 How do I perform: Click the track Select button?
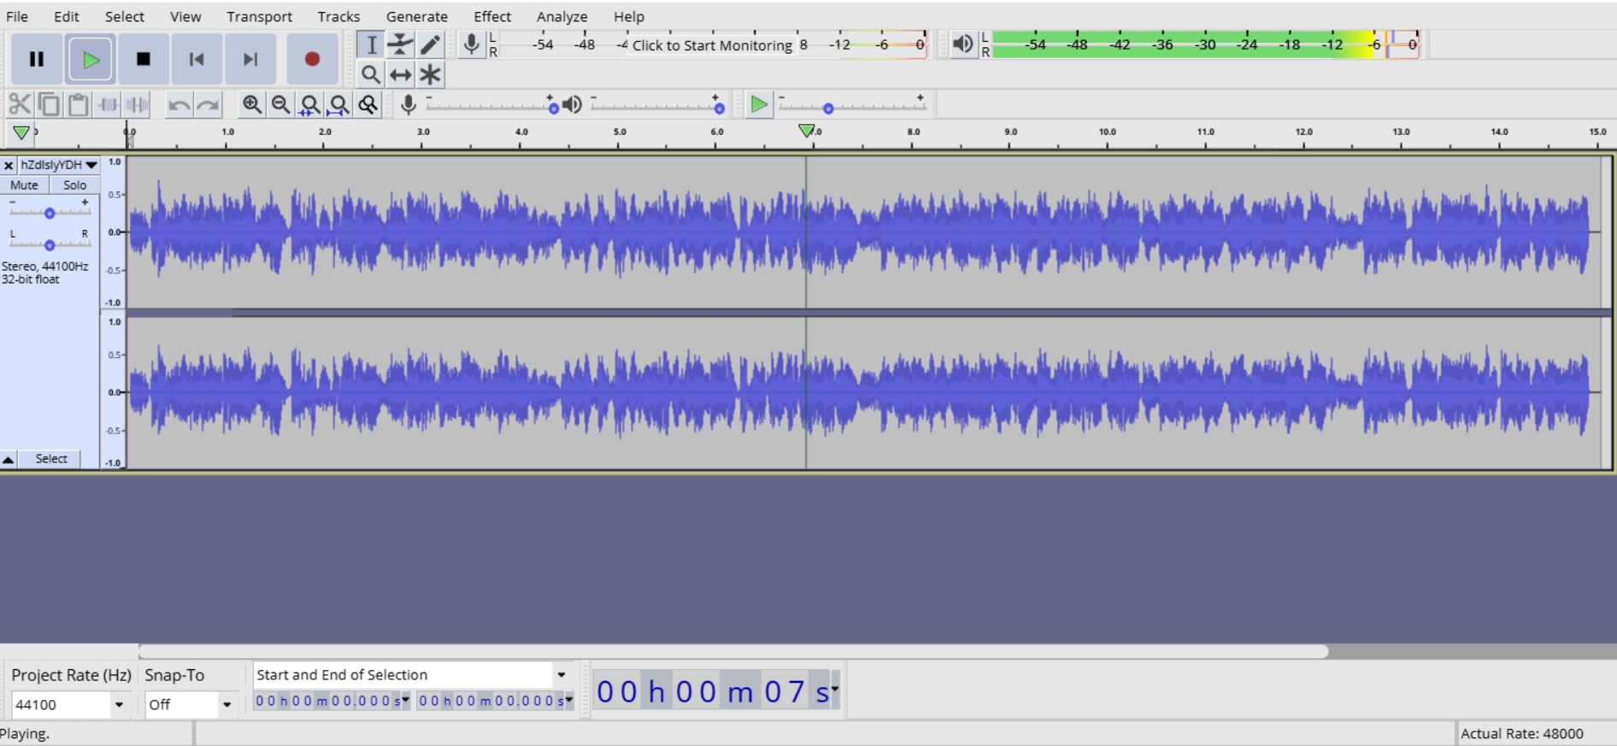coord(51,459)
